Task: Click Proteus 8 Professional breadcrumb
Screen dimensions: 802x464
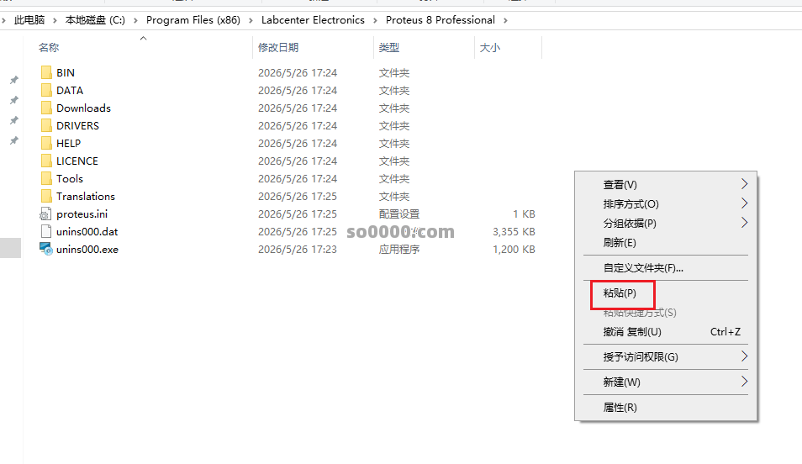Action: (x=441, y=20)
